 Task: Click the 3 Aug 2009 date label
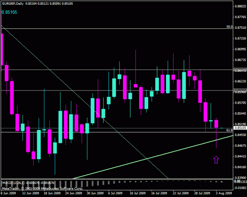coord(224,193)
